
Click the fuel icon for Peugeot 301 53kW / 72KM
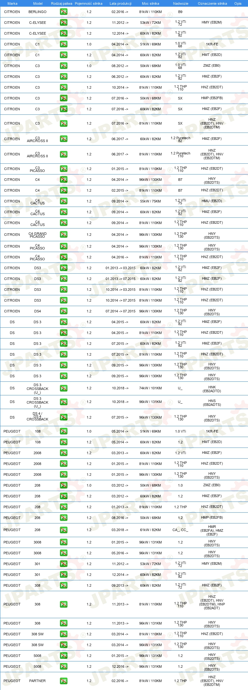tap(63, 564)
